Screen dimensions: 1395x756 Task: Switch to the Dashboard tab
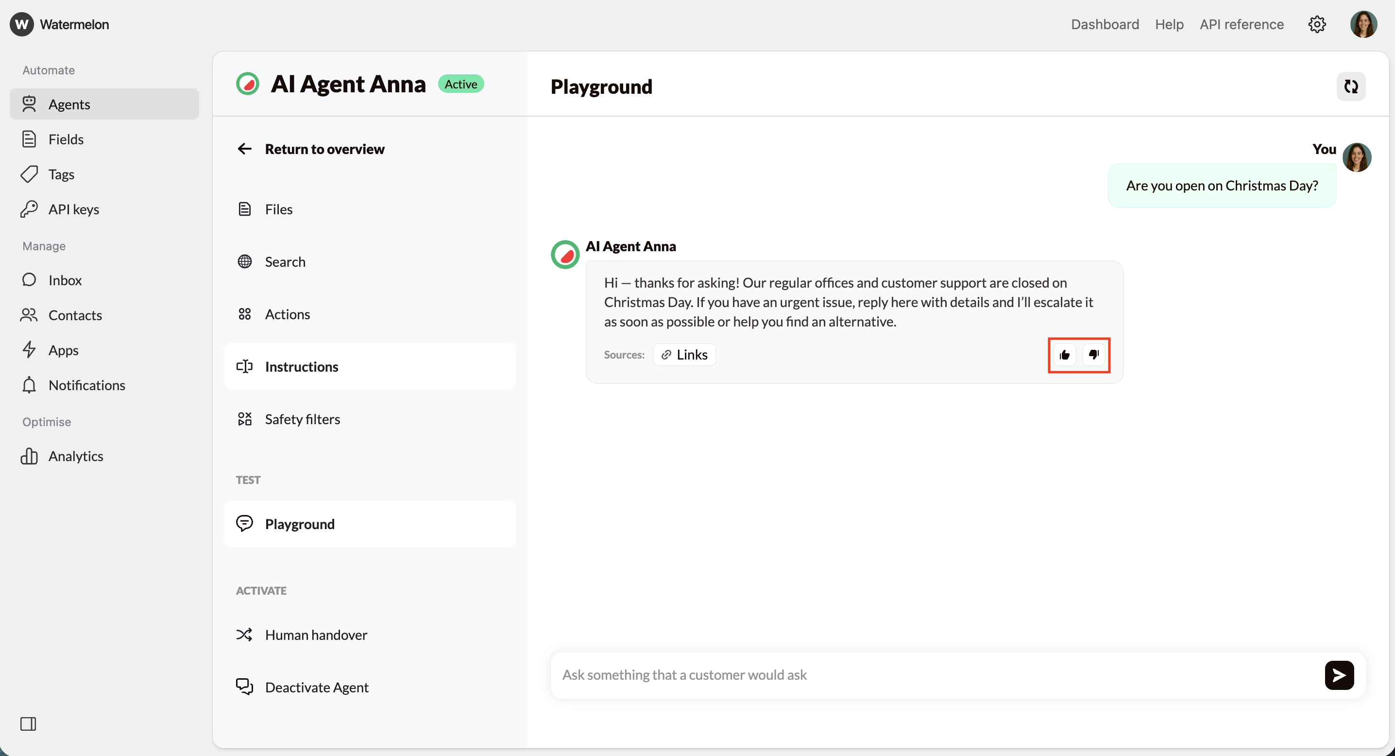pos(1105,24)
